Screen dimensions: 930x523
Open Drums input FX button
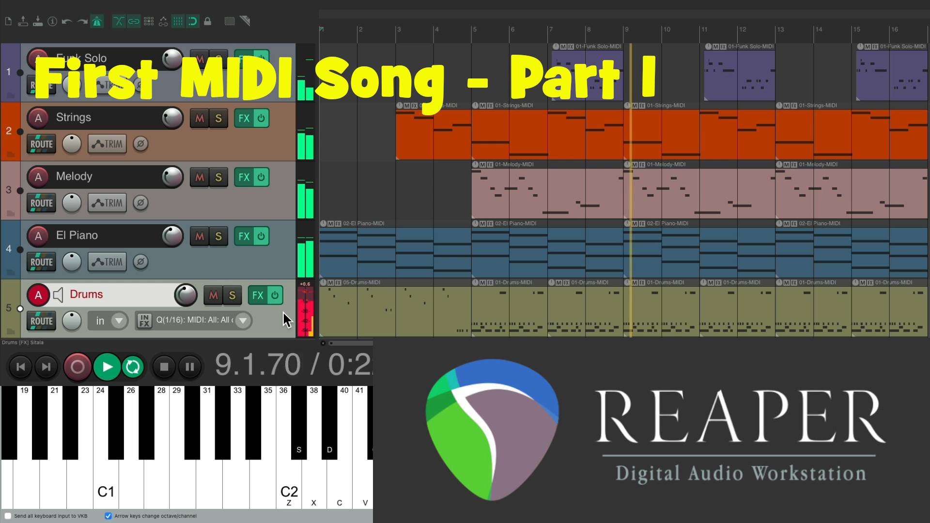[144, 321]
